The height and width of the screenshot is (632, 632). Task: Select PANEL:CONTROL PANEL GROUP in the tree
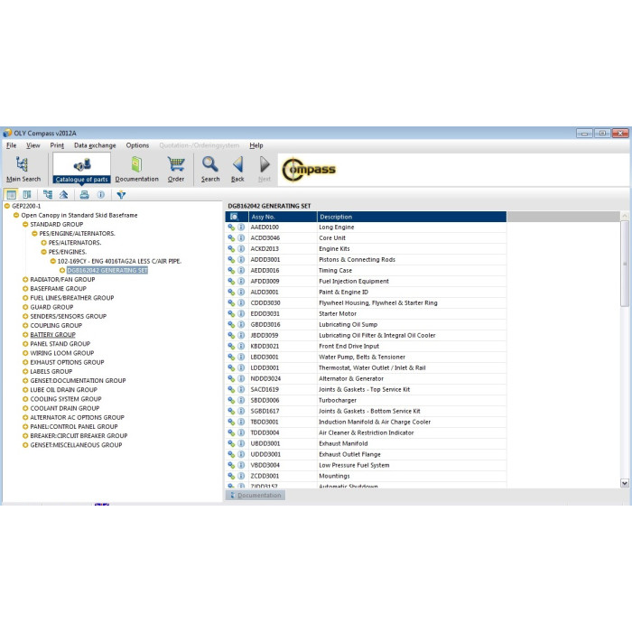coord(74,426)
